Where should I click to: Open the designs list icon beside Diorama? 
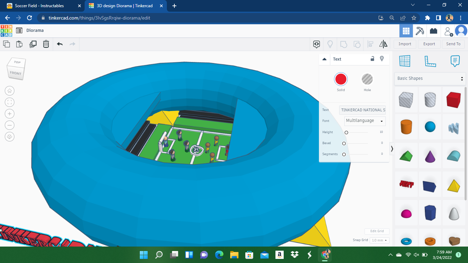pos(19,30)
